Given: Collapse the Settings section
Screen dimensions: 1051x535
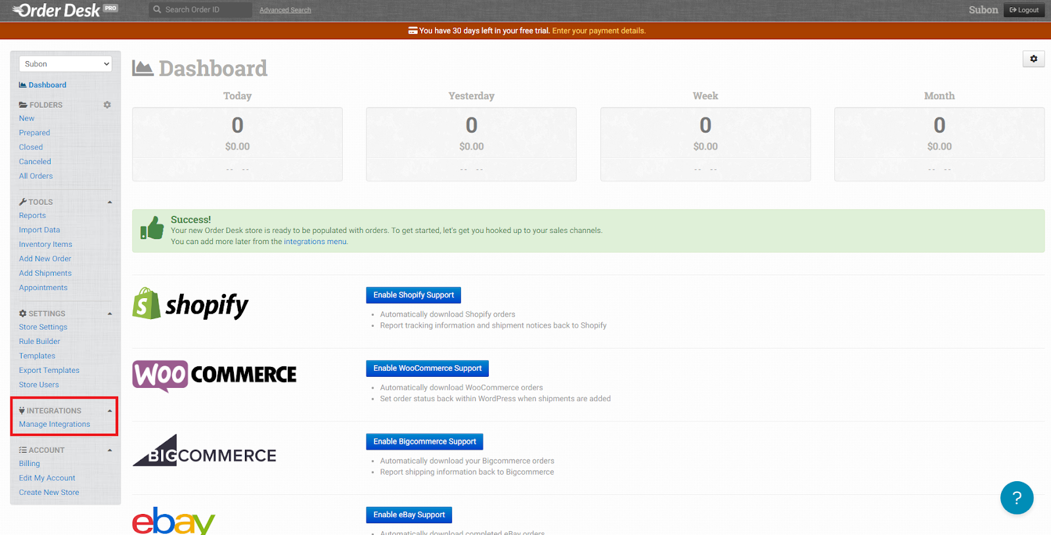Looking at the screenshot, I should coord(110,314).
